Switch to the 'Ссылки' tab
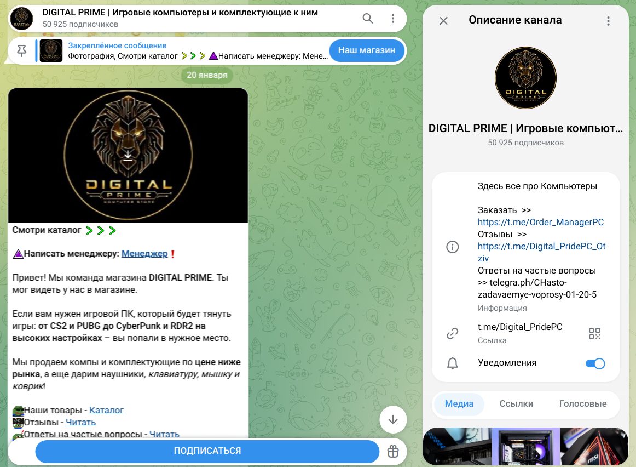Viewport: 636px width, 467px height. point(516,403)
